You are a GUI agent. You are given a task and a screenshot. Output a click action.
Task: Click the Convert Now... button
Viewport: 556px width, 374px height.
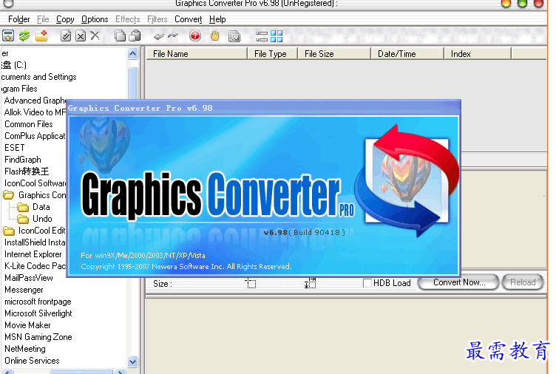[459, 282]
